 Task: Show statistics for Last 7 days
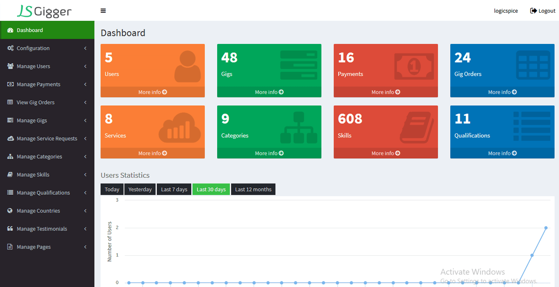[x=174, y=190]
